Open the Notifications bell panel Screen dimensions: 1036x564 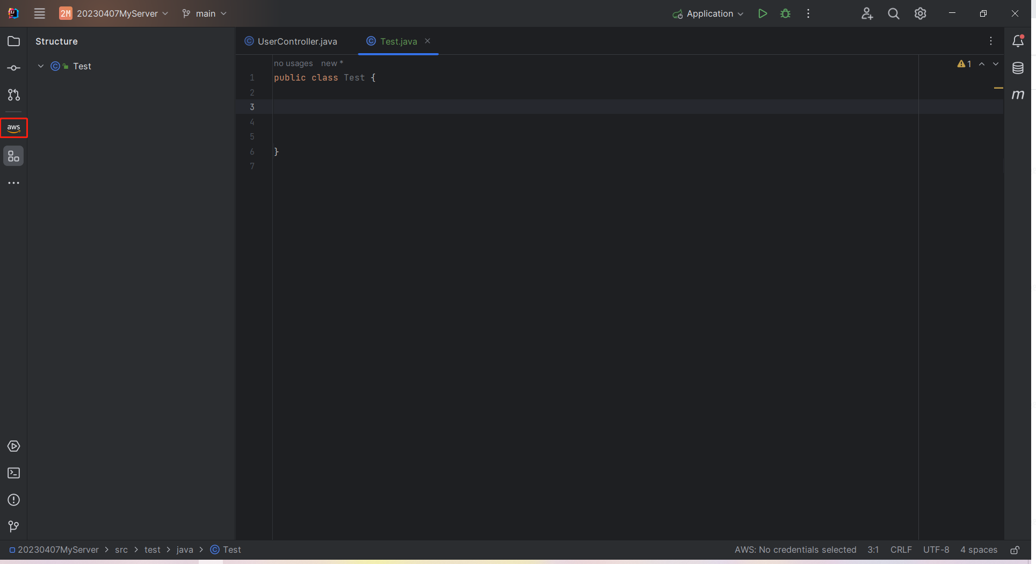pos(1018,41)
